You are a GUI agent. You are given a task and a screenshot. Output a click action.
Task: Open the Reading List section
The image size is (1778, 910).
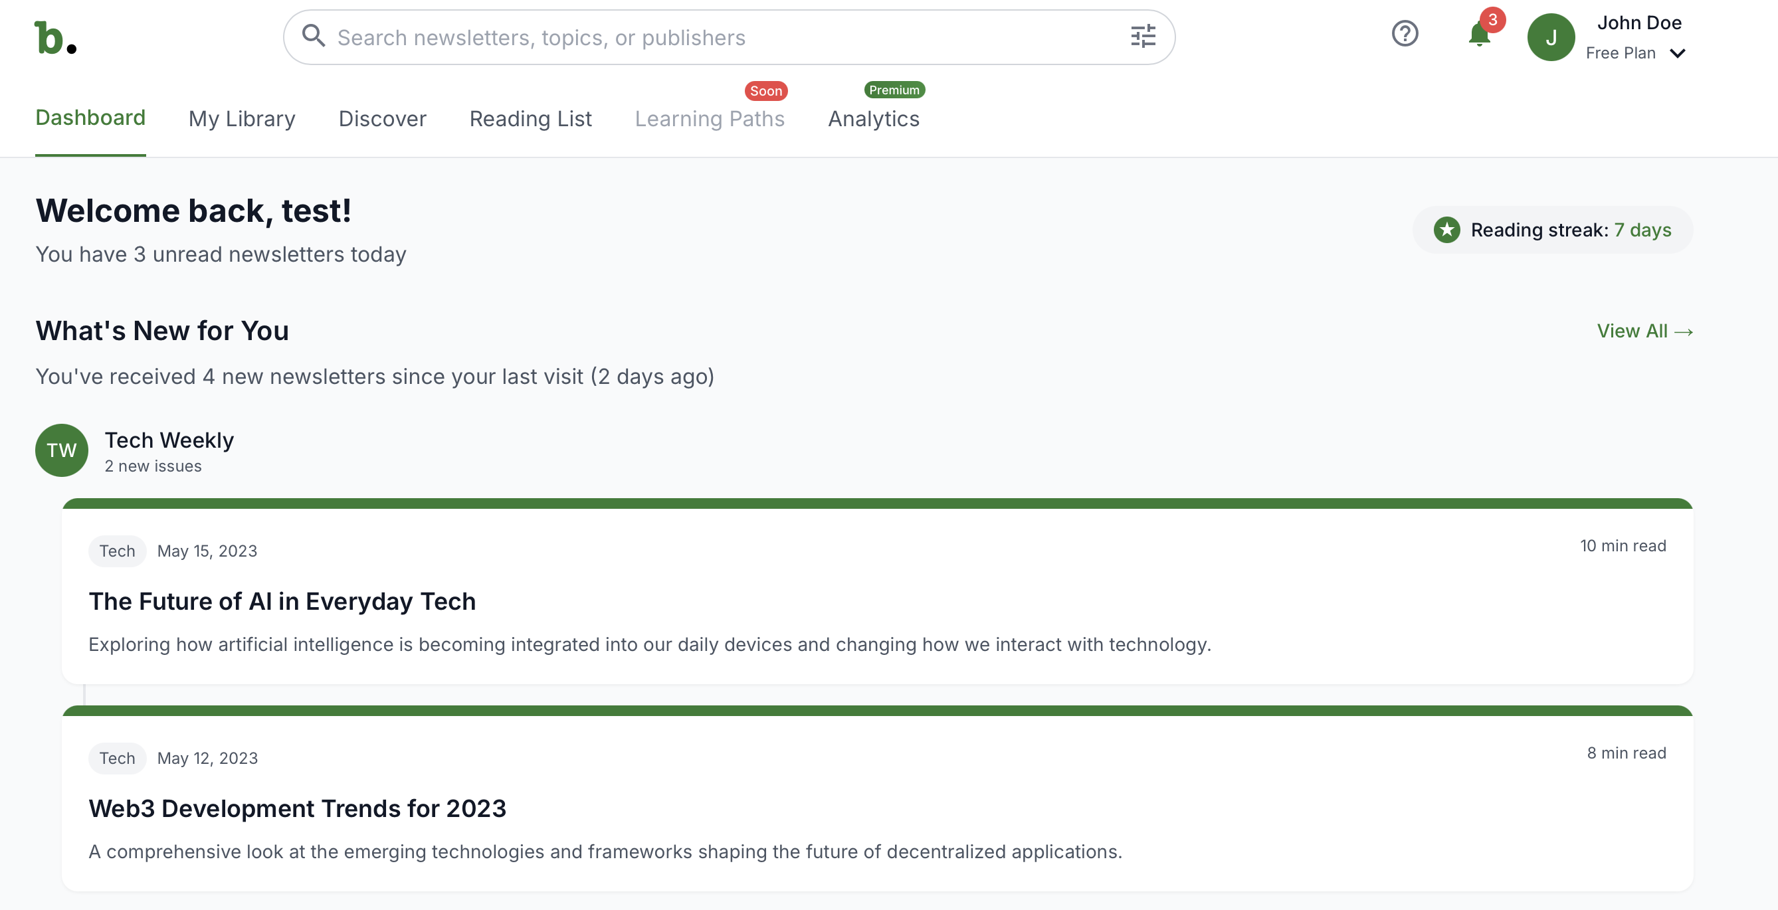pos(530,119)
